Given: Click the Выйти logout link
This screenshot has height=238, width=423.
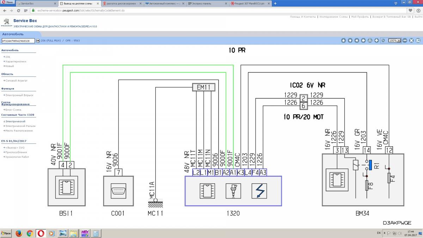Looking at the screenshot, I should coord(418,17).
